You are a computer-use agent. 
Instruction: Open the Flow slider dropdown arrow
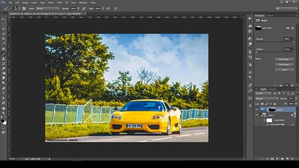(x=103, y=8)
